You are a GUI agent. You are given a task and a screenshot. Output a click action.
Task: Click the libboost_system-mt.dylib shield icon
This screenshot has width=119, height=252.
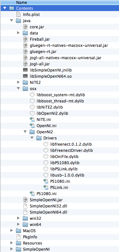click(x=32, y=95)
